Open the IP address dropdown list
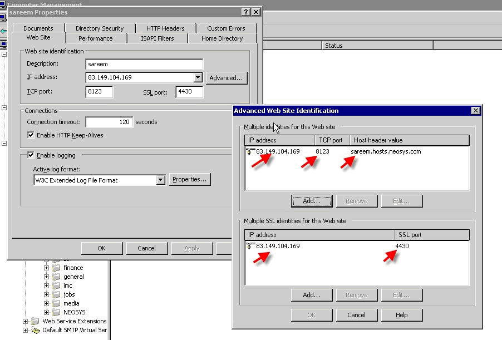Image resolution: width=502 pixels, height=340 pixels. (198, 78)
